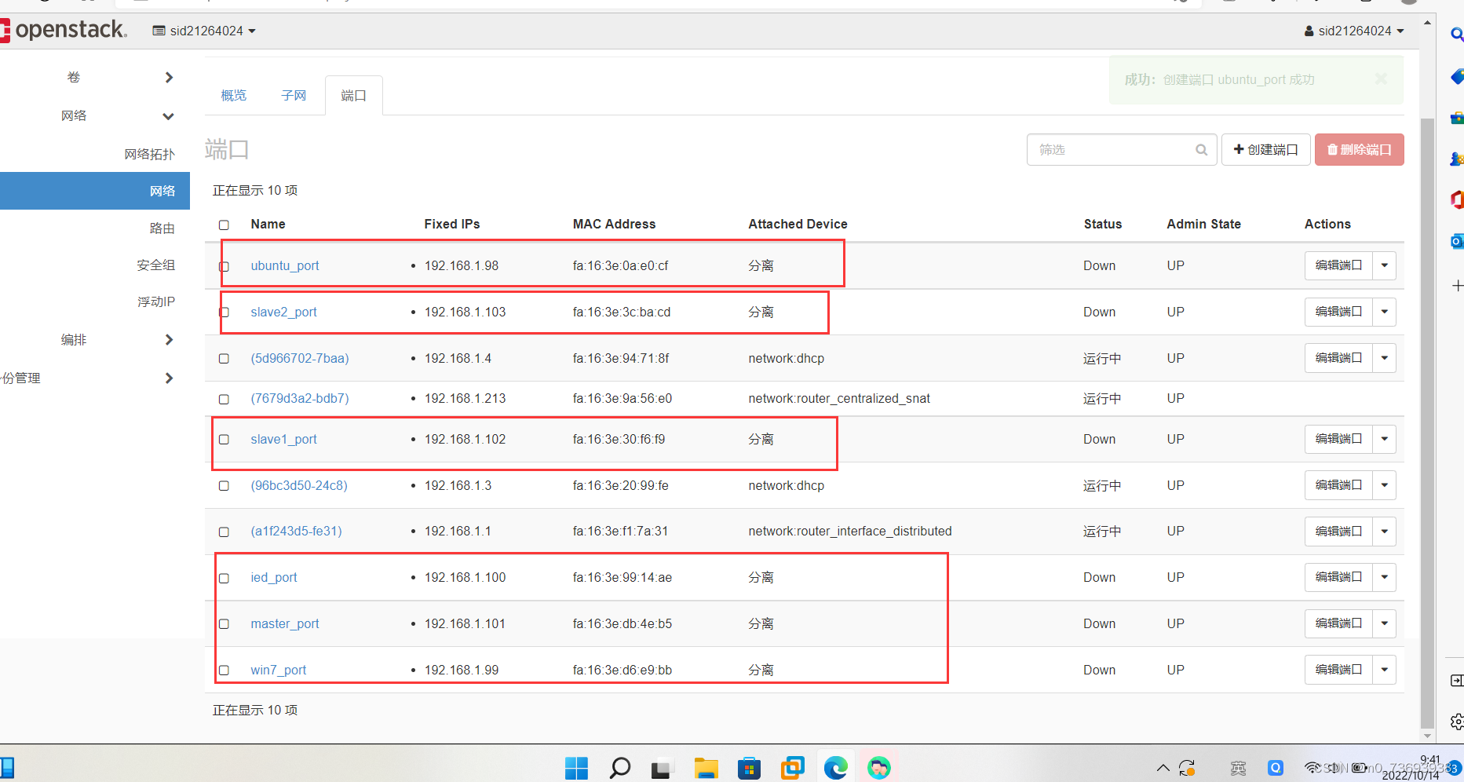This screenshot has width=1464, height=782.
Task: Open Edge sidebar settings gear icon
Action: [1458, 722]
